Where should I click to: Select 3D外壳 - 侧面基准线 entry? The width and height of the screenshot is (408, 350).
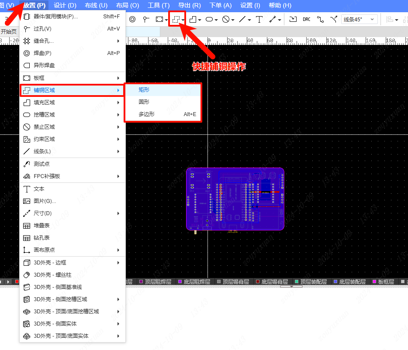(x=73, y=287)
